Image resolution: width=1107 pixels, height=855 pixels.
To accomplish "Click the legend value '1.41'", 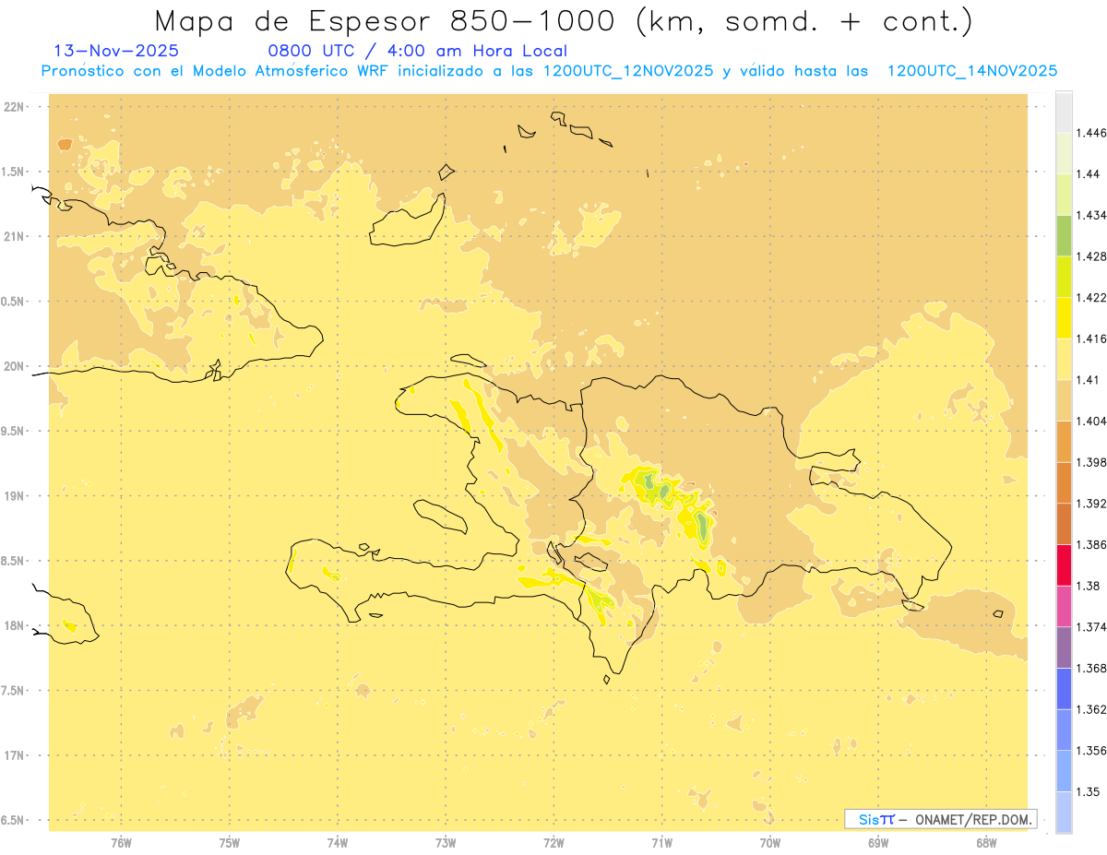I will [1089, 379].
